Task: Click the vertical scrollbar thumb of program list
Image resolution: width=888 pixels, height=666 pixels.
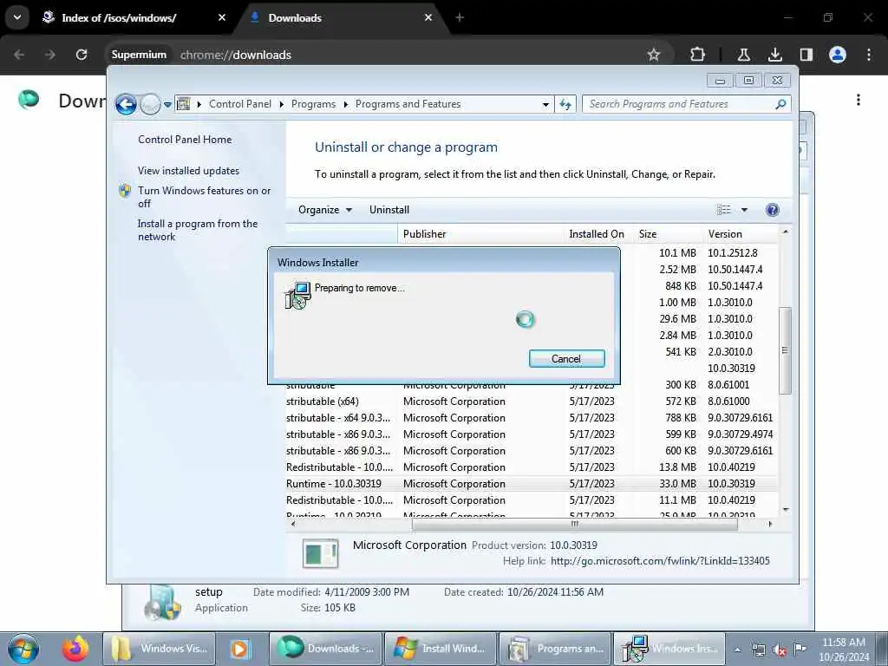Action: coord(785,350)
